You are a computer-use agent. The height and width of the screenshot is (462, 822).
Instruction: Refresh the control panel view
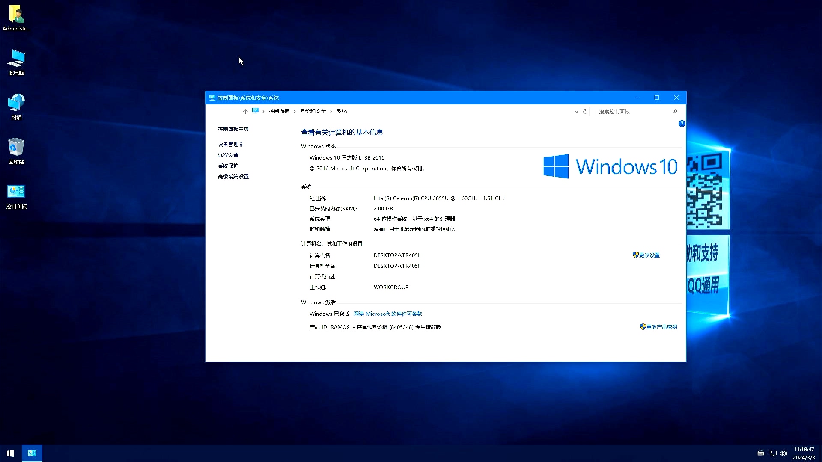[585, 111]
